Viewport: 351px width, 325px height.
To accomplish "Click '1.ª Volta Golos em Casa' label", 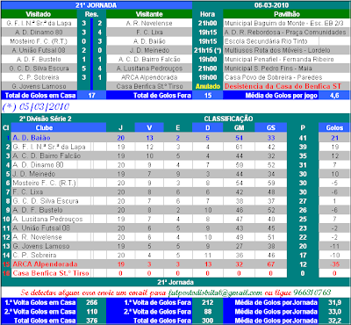I will 40,302.
